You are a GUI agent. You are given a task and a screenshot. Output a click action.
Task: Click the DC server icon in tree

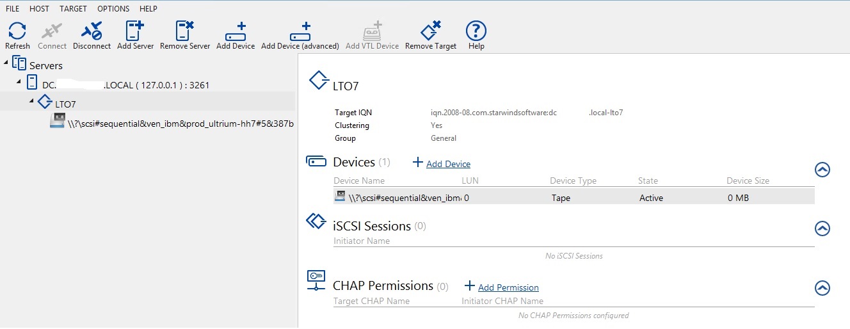pyautogui.click(x=31, y=83)
